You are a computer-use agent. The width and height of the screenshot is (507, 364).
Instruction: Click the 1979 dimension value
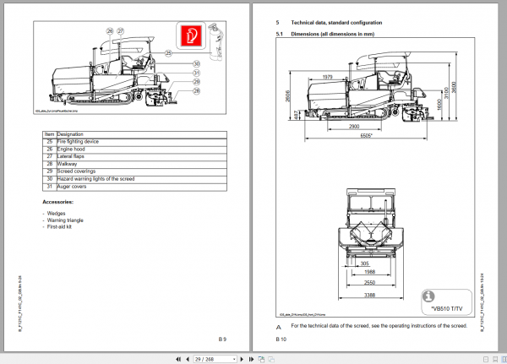(327, 77)
